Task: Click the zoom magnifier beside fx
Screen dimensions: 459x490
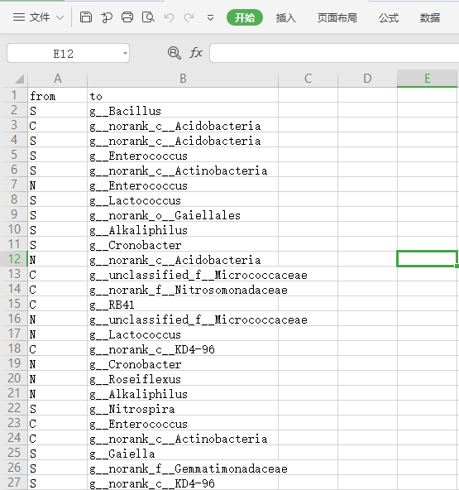Action: (x=175, y=53)
